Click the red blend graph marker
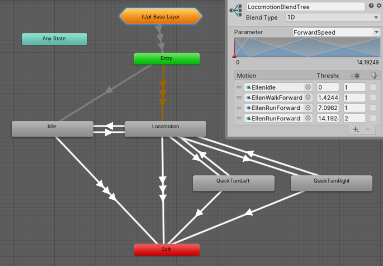The width and height of the screenshot is (383, 266). 234,56
